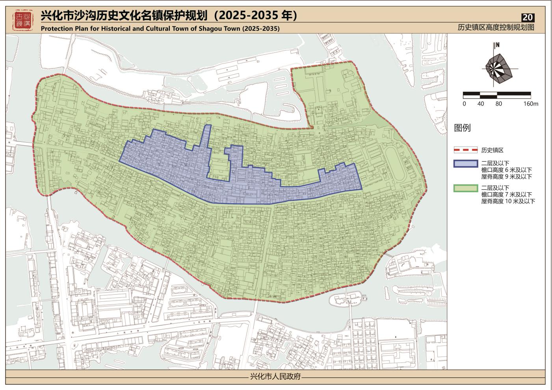Click the letter N above the compass
The width and height of the screenshot is (552, 390).
click(498, 45)
